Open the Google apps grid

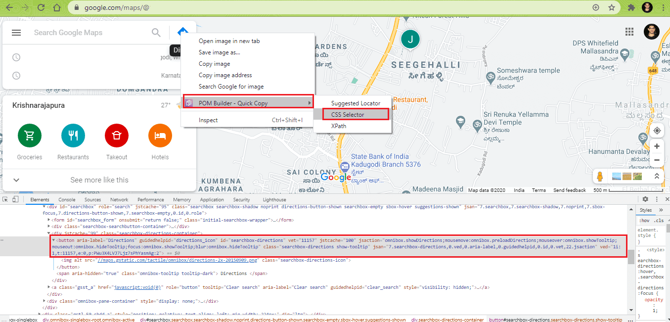point(629,32)
